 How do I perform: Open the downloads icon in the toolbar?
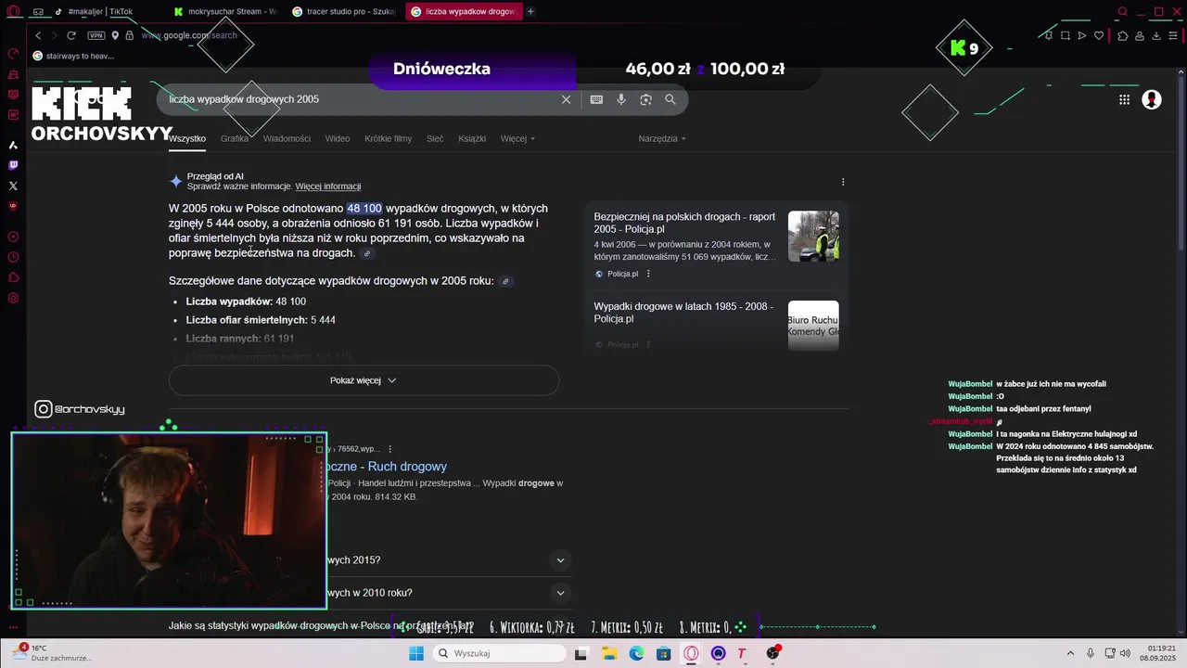[1156, 35]
